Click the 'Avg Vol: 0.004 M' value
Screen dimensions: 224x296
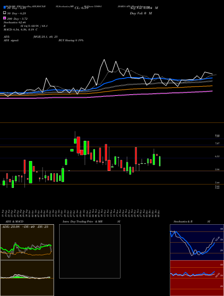pyautogui.click(x=144, y=8)
